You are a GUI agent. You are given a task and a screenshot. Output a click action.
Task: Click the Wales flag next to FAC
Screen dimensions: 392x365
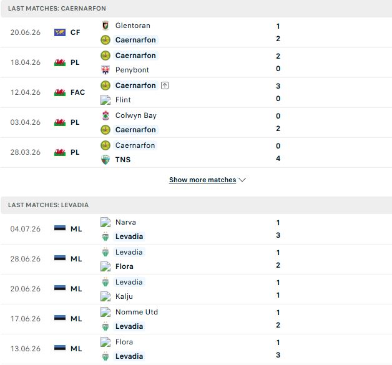pyautogui.click(x=60, y=92)
